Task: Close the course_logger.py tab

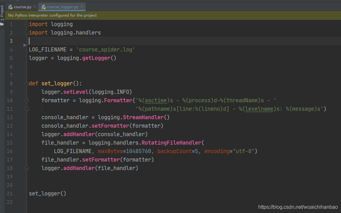Action: [82, 7]
